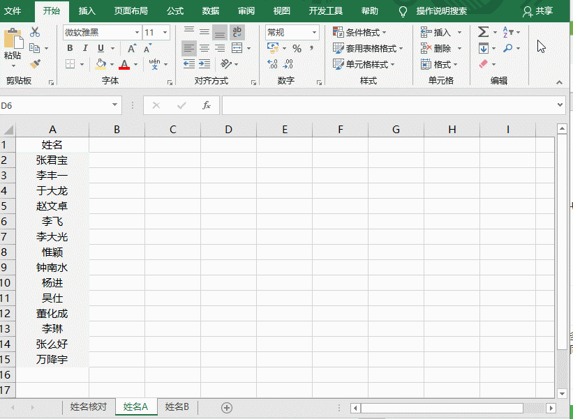This screenshot has height=419, width=573.
Task: Click the Cut scissors icon
Action: tap(35, 33)
